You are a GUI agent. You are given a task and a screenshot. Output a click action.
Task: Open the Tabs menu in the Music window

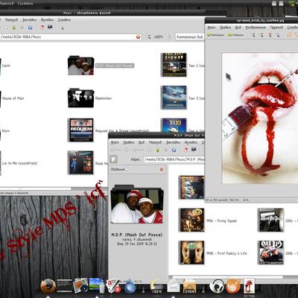[47, 20]
